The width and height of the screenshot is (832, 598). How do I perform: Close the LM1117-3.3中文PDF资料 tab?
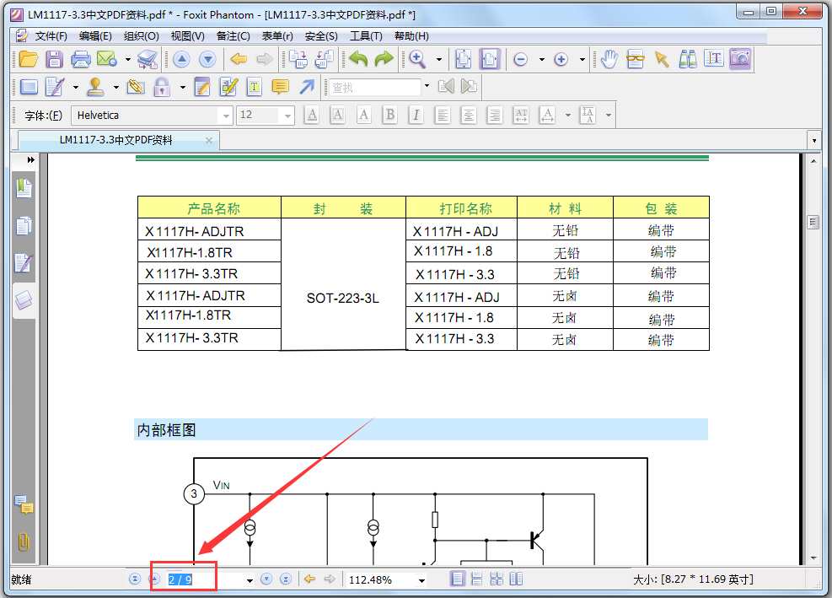click(209, 140)
